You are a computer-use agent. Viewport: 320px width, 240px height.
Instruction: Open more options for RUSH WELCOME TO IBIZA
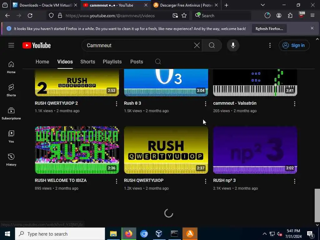117,181
